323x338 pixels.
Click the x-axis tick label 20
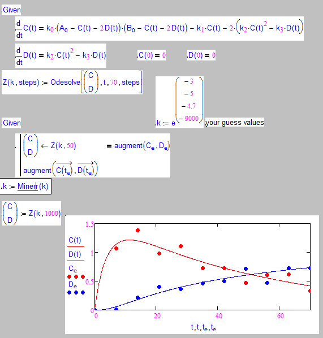[x=157, y=316]
